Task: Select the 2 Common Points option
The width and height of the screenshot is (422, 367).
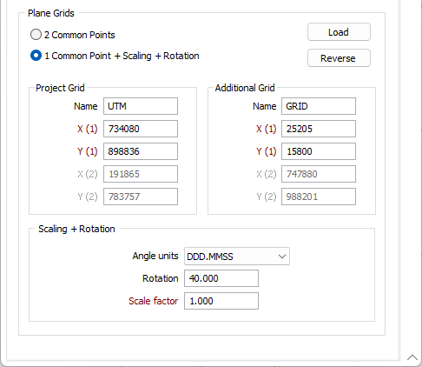Action: 36,35
